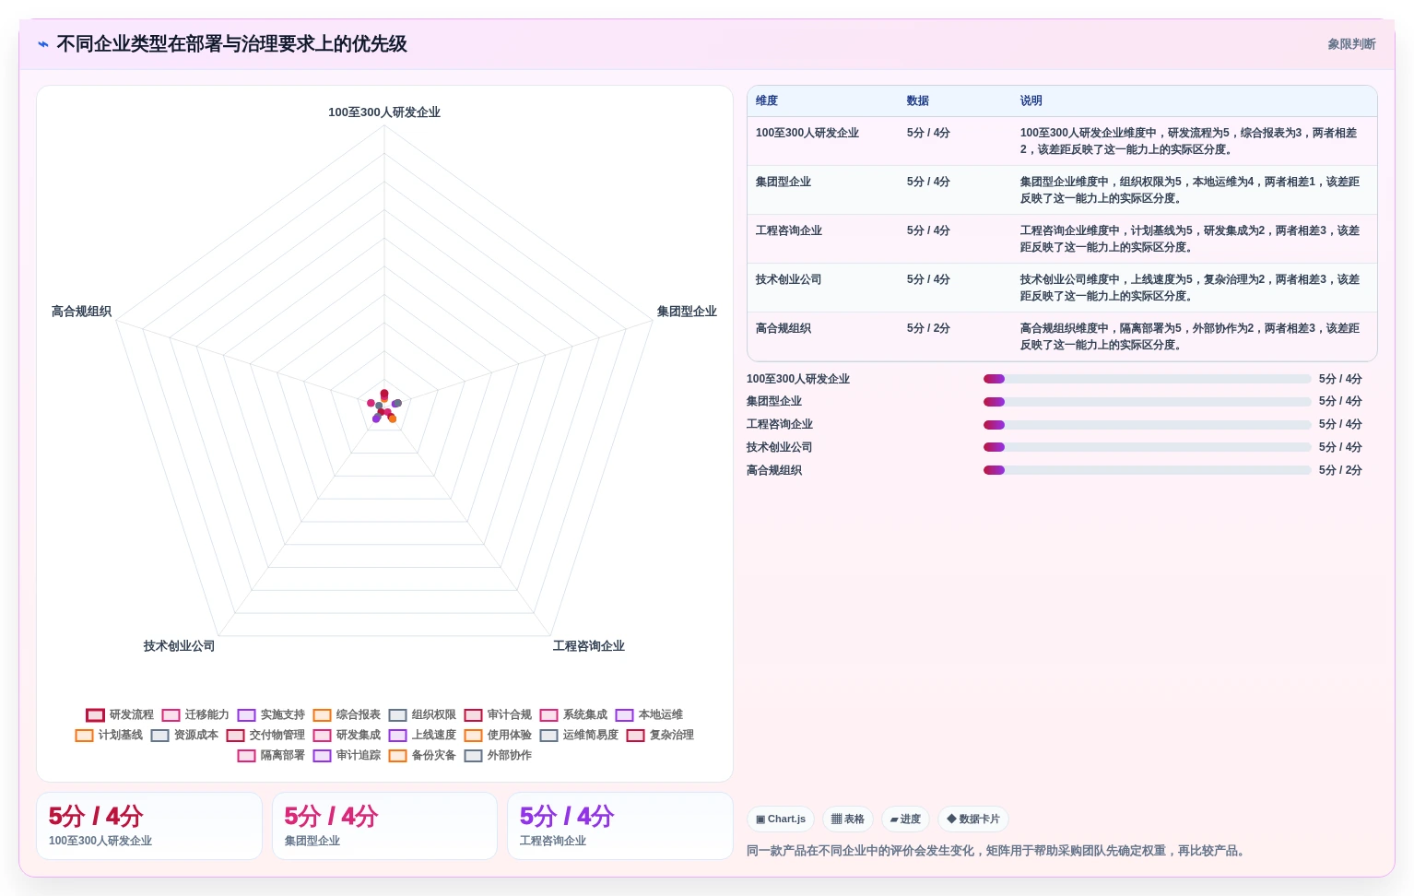
Task: Click the 进度 tag chip
Action: [x=905, y=819]
